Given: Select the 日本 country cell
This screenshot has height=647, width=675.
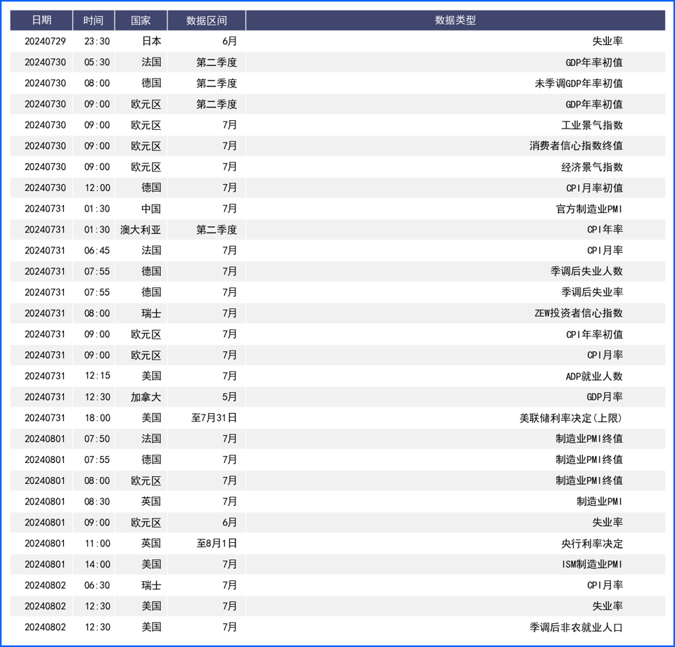Looking at the screenshot, I should [x=152, y=41].
